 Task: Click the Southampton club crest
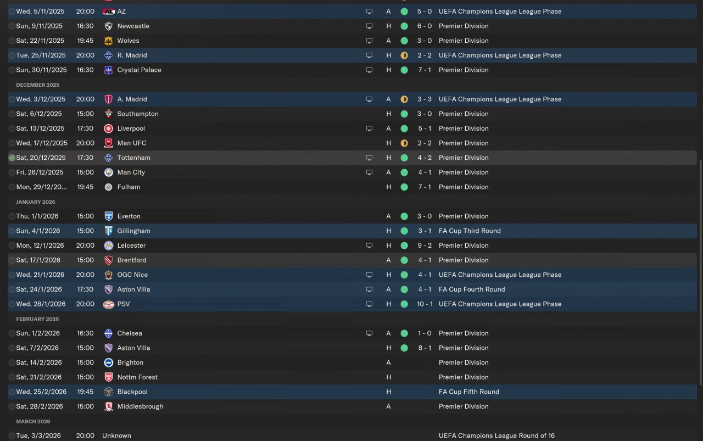(108, 114)
